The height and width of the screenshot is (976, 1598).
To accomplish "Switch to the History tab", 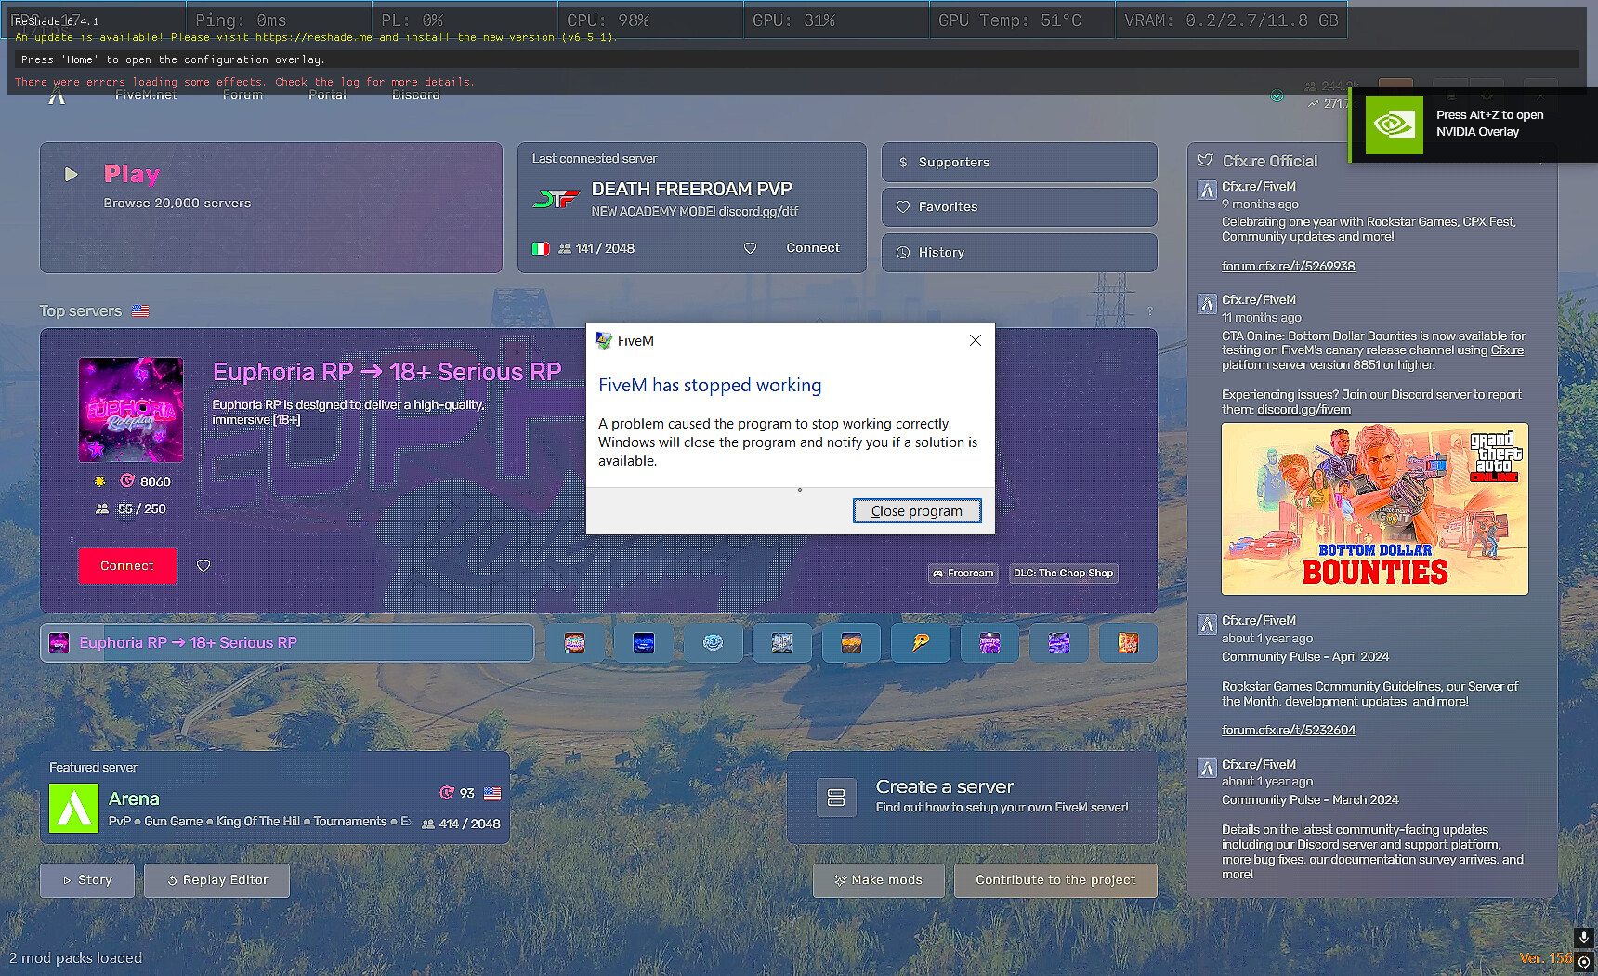I will point(1017,252).
